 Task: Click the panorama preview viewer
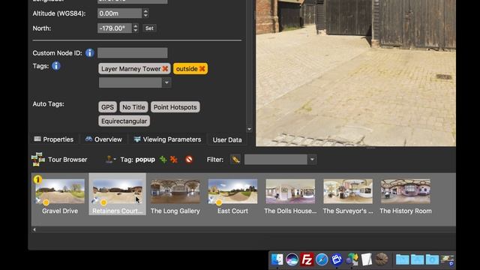pyautogui.click(x=355, y=73)
